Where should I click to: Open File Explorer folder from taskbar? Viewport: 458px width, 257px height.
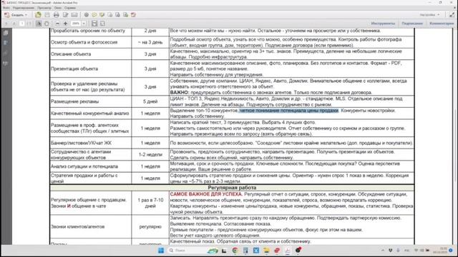point(266,251)
